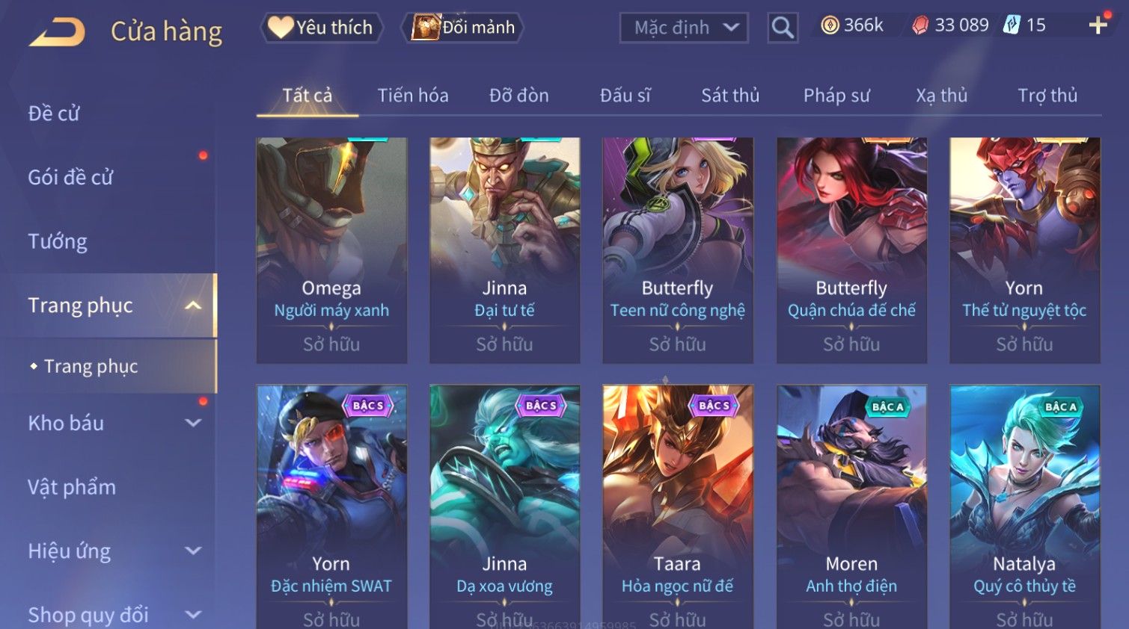Switch to the Sát thủ tab
The width and height of the screenshot is (1129, 629).
point(730,96)
